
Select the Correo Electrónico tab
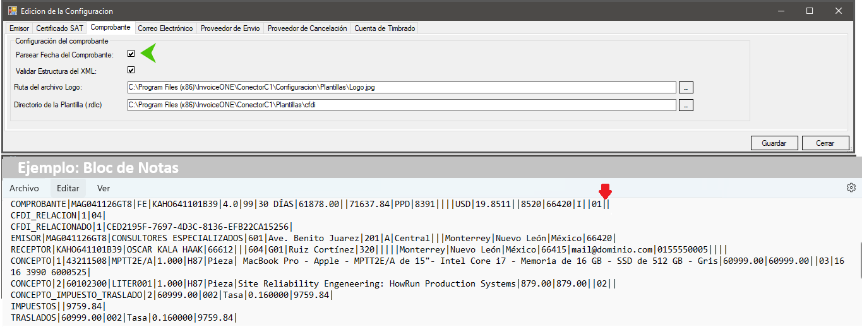[x=165, y=28]
